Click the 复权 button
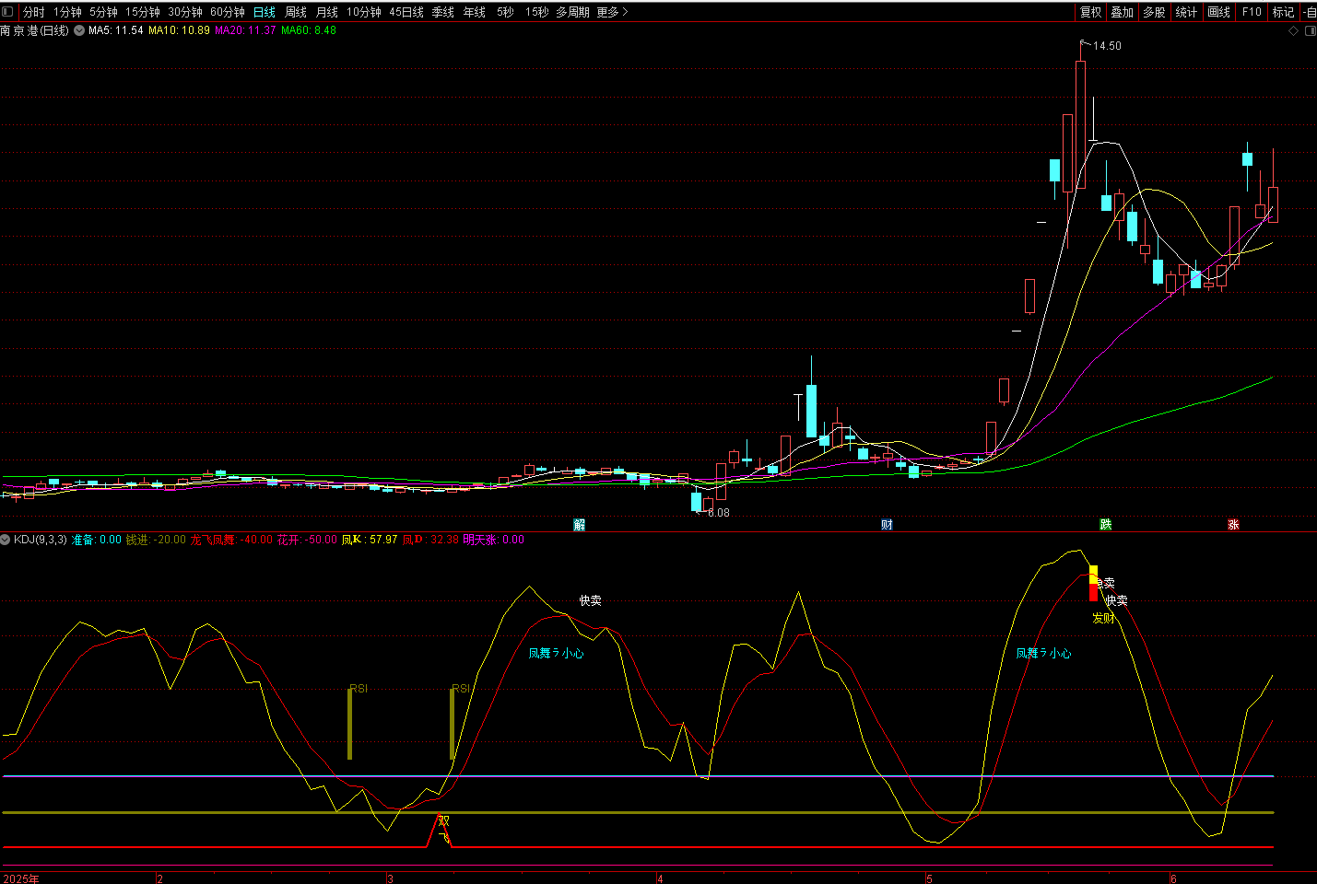This screenshot has height=884, width=1317. 1091,12
